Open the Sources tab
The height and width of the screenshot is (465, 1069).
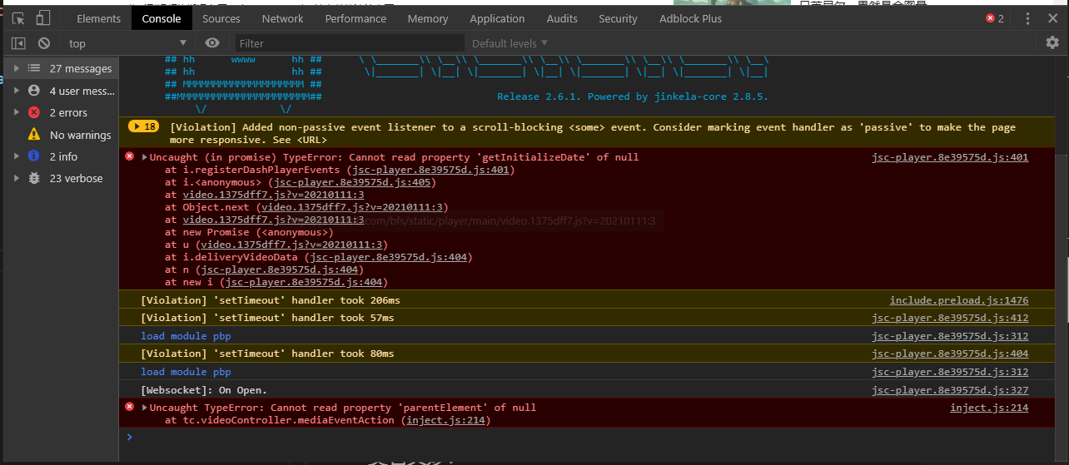(221, 18)
